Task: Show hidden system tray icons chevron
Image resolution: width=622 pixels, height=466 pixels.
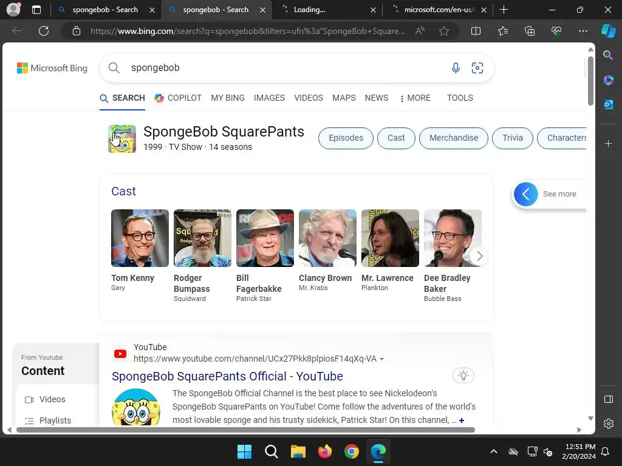Action: point(494,451)
